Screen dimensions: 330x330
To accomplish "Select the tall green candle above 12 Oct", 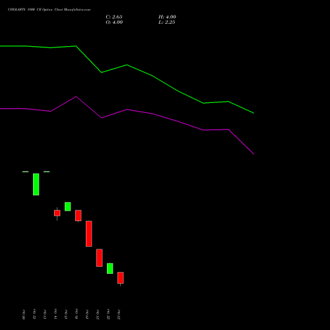I will coord(36,184).
